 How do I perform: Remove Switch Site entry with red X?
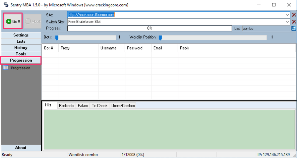[294, 22]
